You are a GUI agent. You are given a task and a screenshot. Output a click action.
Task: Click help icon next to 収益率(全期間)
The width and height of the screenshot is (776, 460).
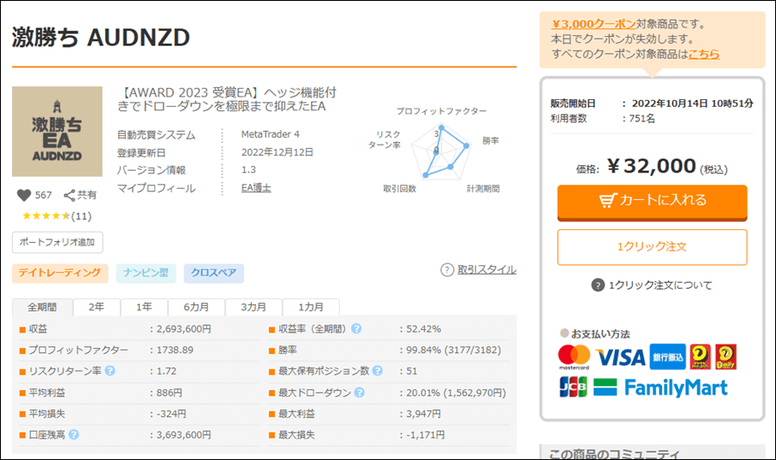(x=356, y=329)
